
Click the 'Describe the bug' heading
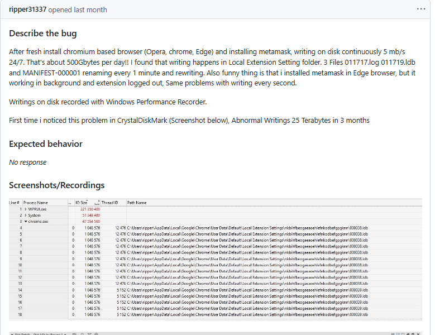43,33
